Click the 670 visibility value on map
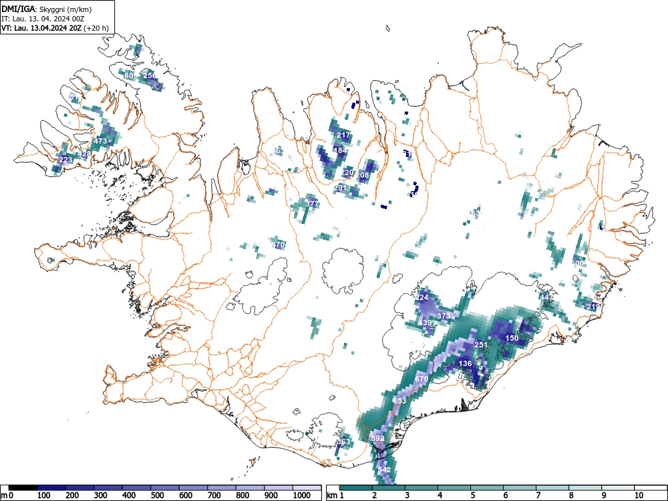The image size is (668, 501). (x=422, y=379)
